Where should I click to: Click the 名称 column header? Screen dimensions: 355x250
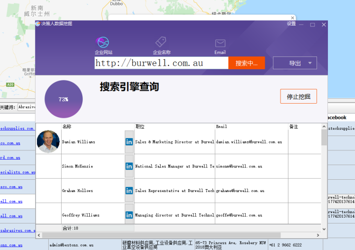click(x=98, y=127)
